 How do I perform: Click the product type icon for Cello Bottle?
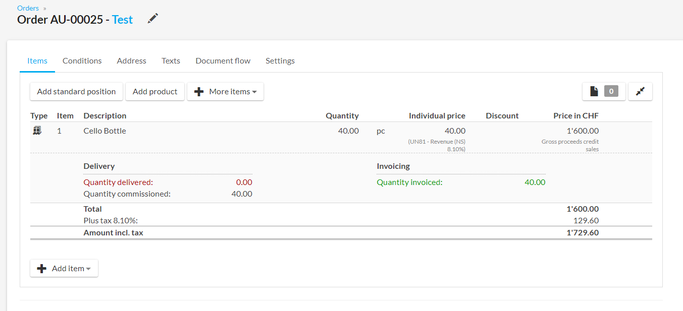(x=37, y=131)
